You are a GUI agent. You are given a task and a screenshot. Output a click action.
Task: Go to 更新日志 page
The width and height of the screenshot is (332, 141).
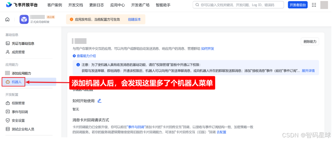(96, 5)
